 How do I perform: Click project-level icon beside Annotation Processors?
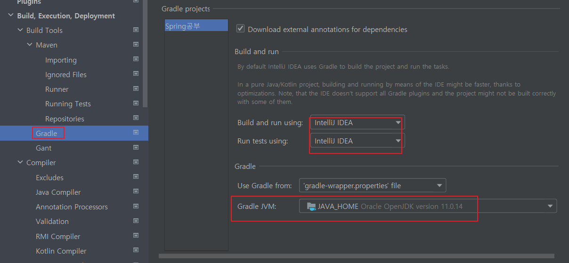click(x=136, y=206)
